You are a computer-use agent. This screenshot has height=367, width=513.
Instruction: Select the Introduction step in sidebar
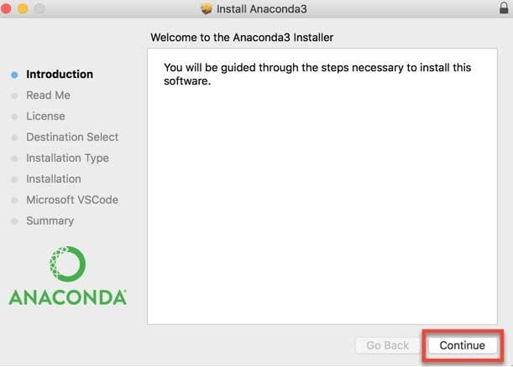[x=60, y=75]
